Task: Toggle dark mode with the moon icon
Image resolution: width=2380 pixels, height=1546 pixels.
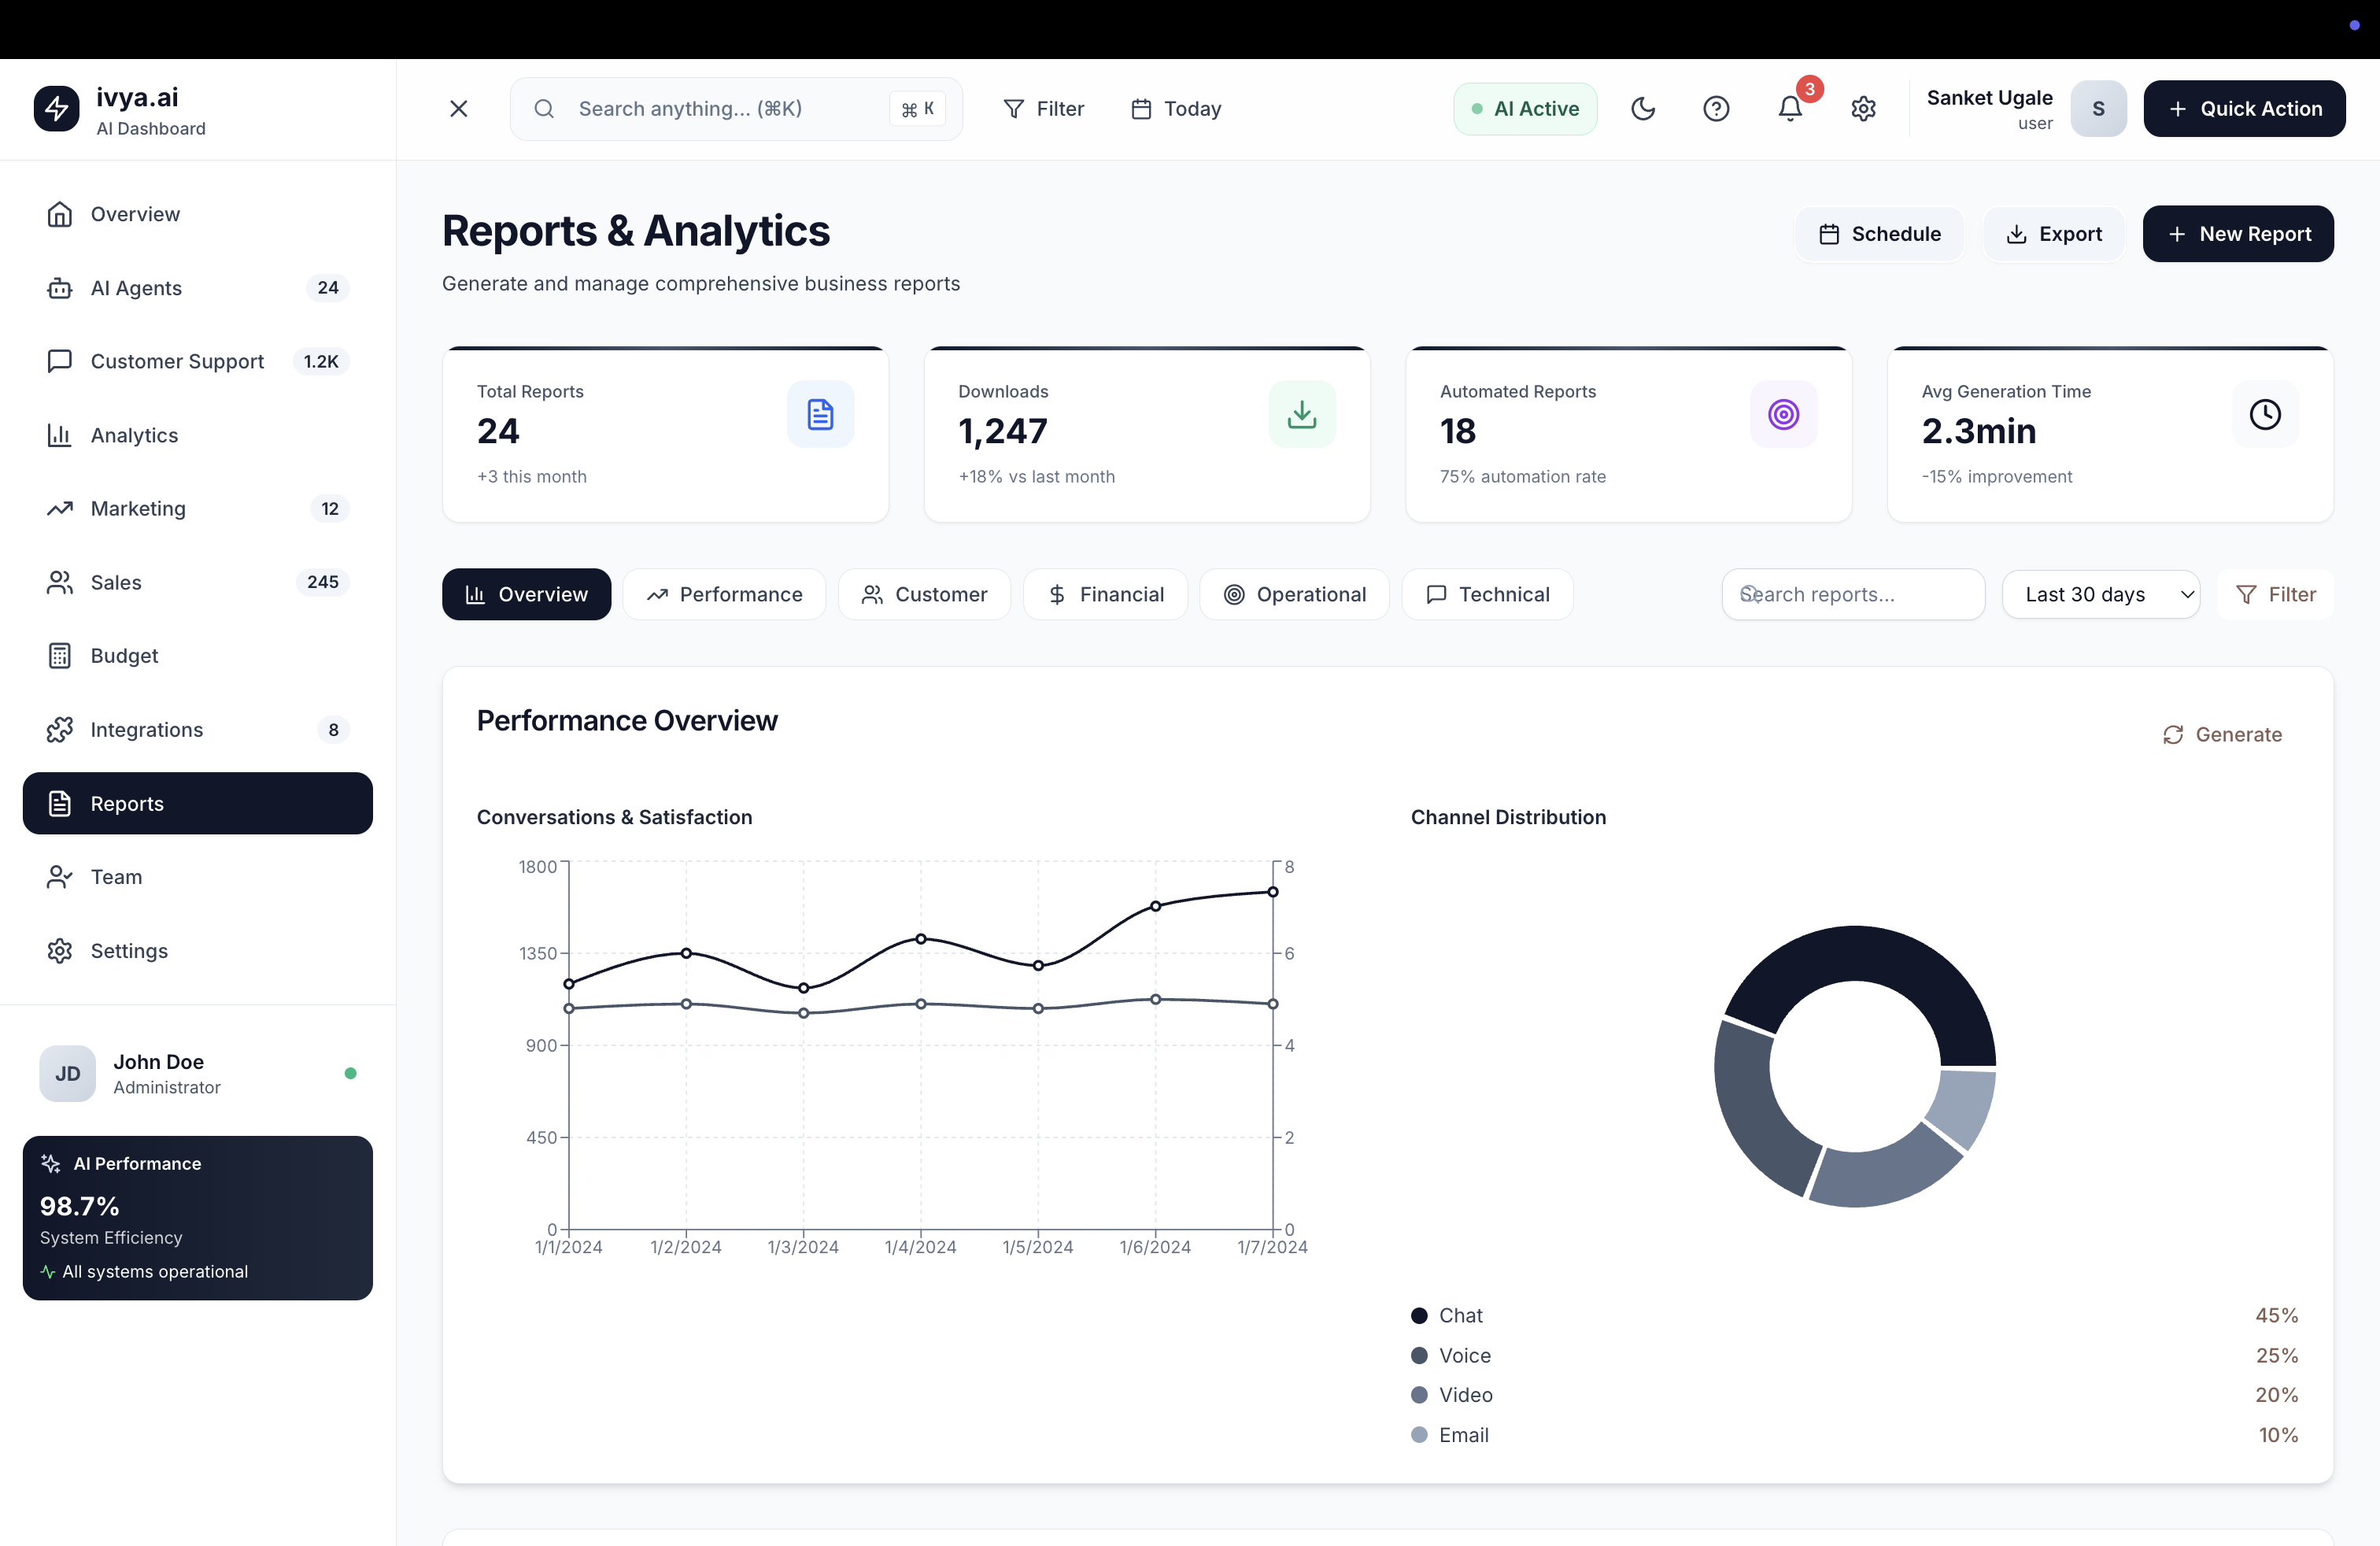Action: coord(1642,108)
